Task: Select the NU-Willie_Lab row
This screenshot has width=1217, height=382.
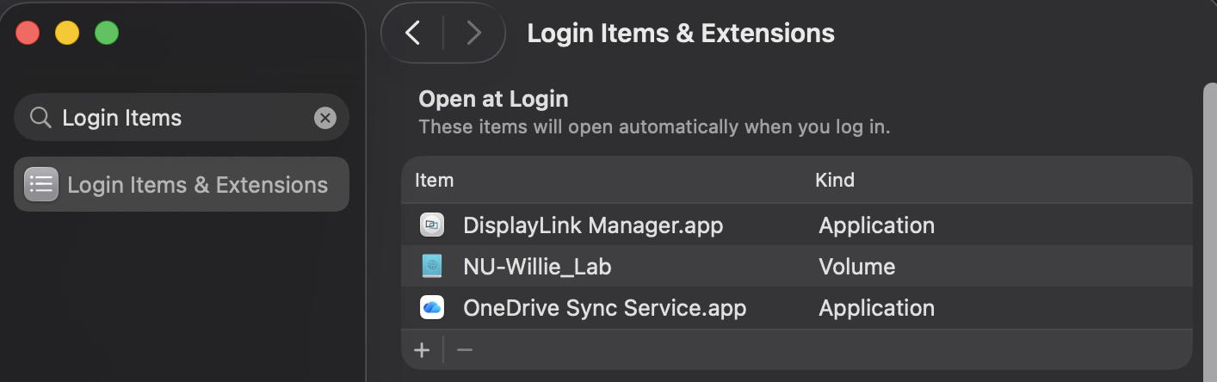Action: [797, 267]
